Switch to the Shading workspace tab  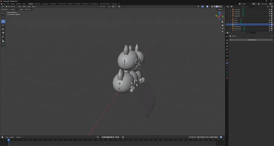pos(70,4)
